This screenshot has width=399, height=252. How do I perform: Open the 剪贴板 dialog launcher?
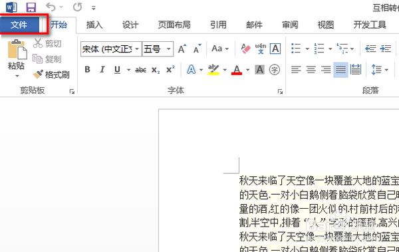pos(72,91)
